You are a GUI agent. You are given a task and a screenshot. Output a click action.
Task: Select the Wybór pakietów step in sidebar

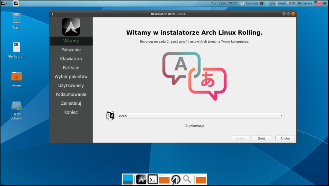tap(71, 76)
